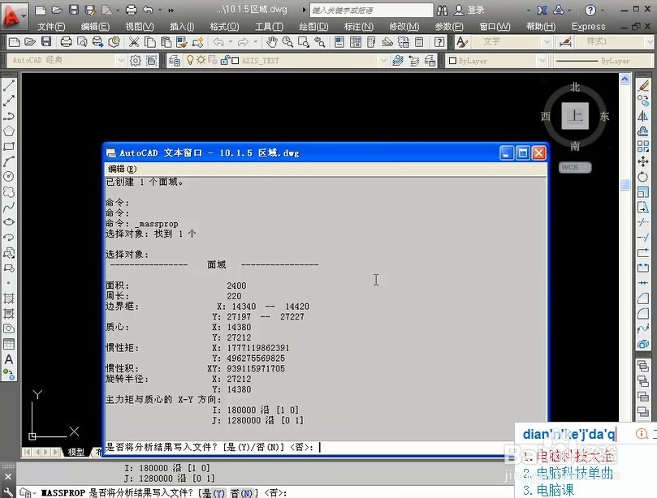657x498 pixels.
Task: Select the Hatch tool
Action: pos(9,298)
